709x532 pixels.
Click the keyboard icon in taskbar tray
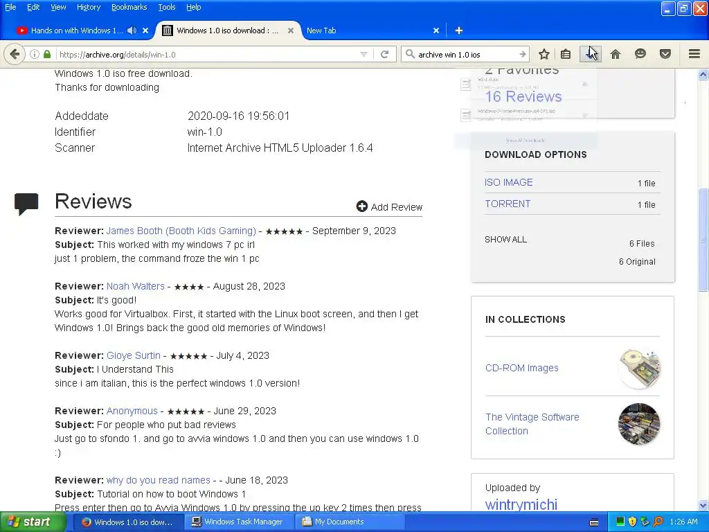(x=594, y=522)
